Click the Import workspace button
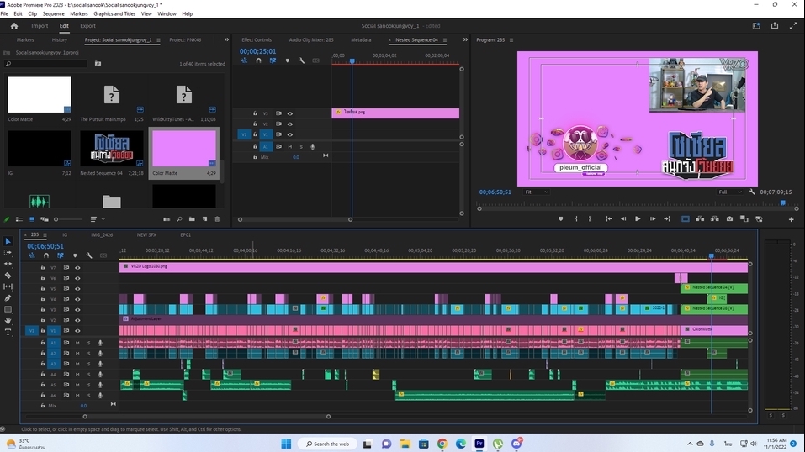This screenshot has width=805, height=452. click(40, 26)
